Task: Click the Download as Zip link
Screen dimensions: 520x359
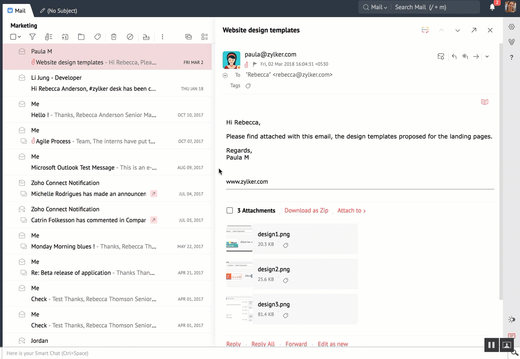Action: (306, 210)
